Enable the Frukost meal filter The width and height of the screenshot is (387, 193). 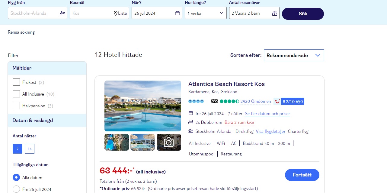coord(16,82)
